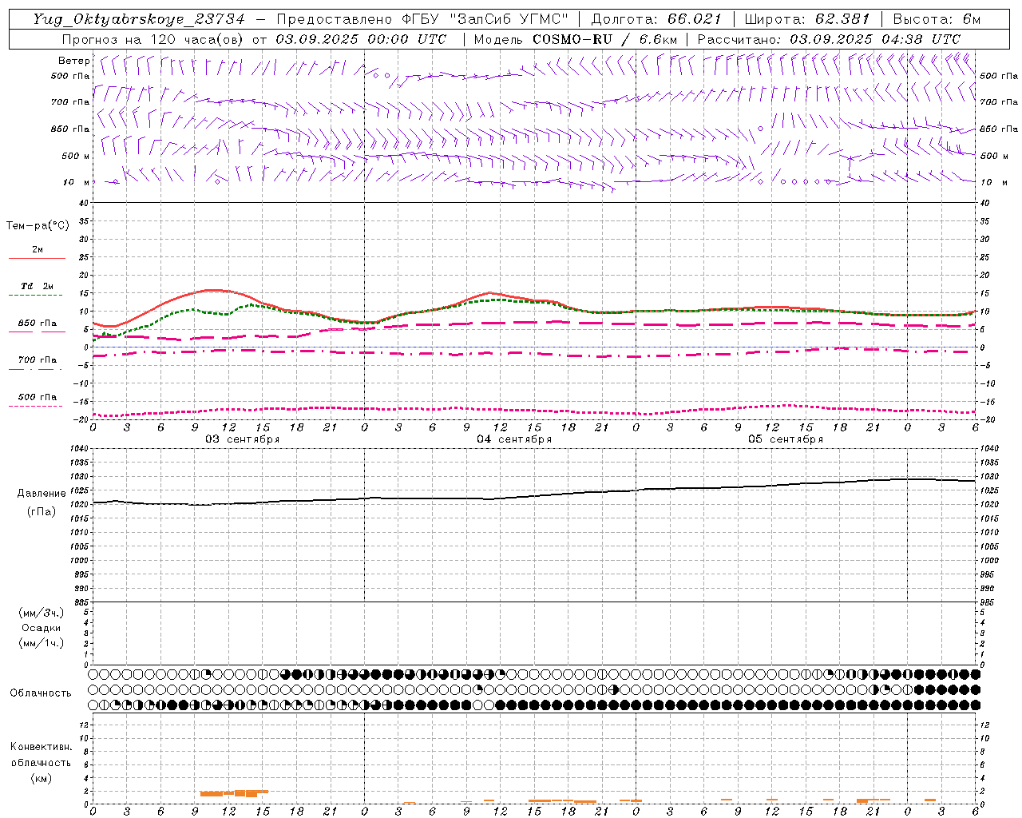Click the station title Yug_Oktyabrskoye_23734
1022x818 pixels.
[x=139, y=19]
